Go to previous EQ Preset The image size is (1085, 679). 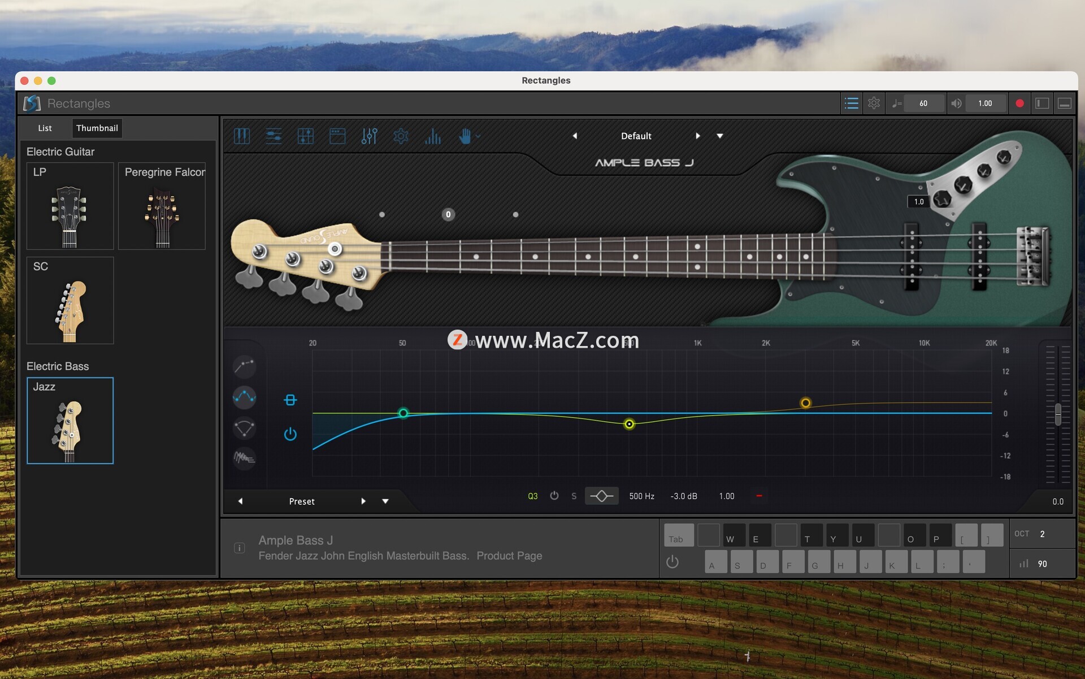click(240, 501)
